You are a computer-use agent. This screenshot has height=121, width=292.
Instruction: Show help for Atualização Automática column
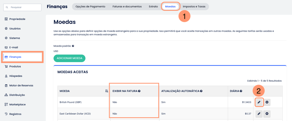point(201,91)
